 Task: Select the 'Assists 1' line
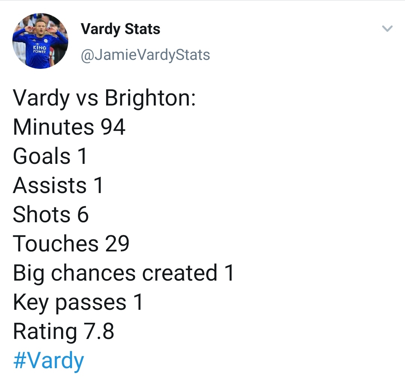(58, 185)
